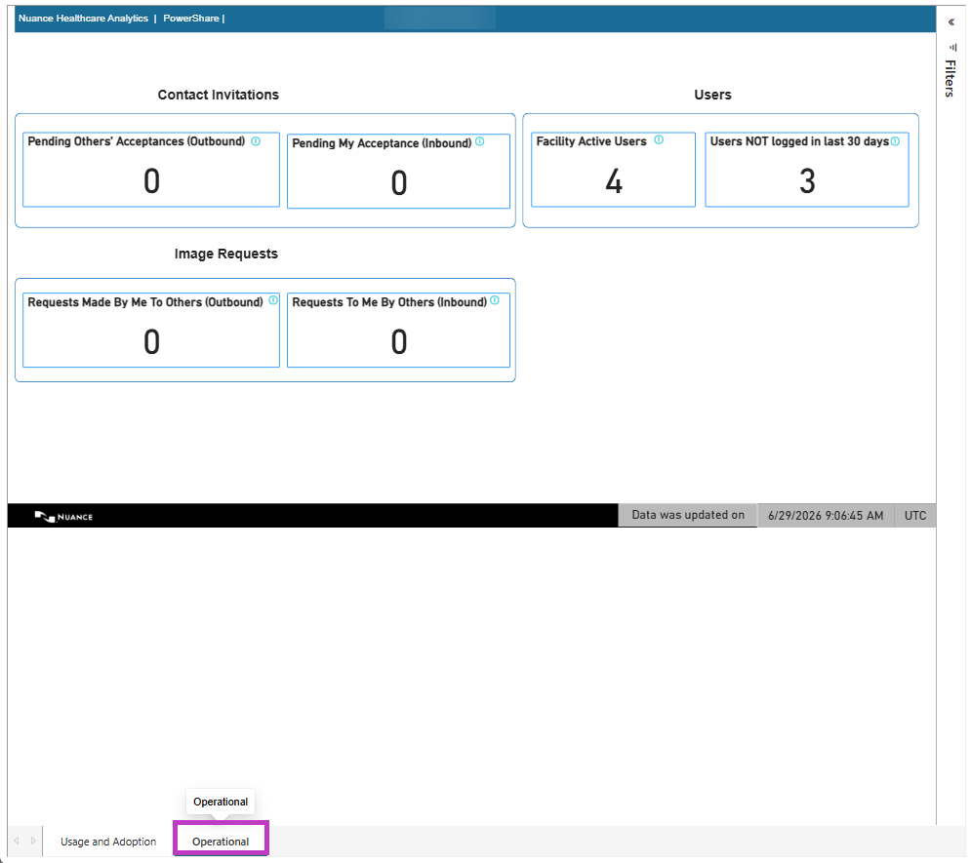Switch to Usage and Adoption tab
Screen dimensions: 971x863
tap(108, 842)
